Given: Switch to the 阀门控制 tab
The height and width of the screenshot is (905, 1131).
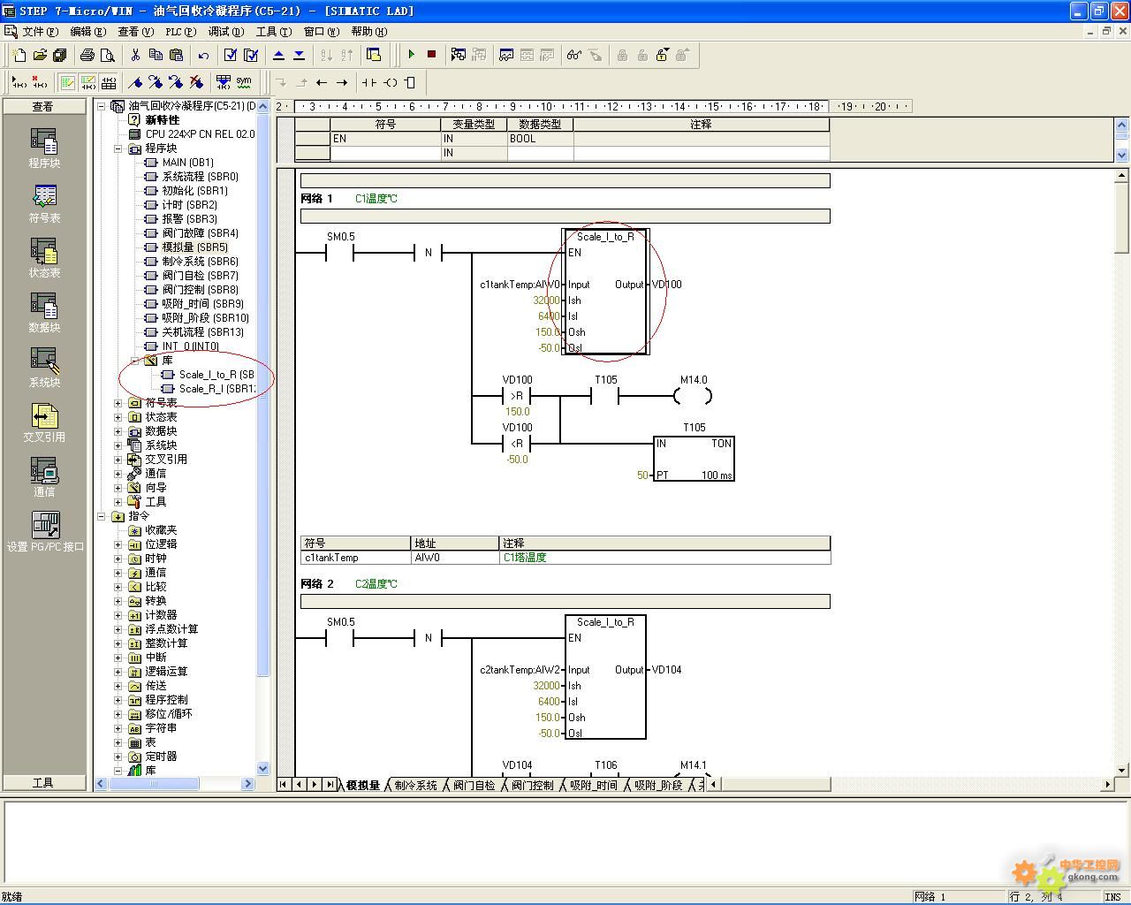Looking at the screenshot, I should 532,785.
